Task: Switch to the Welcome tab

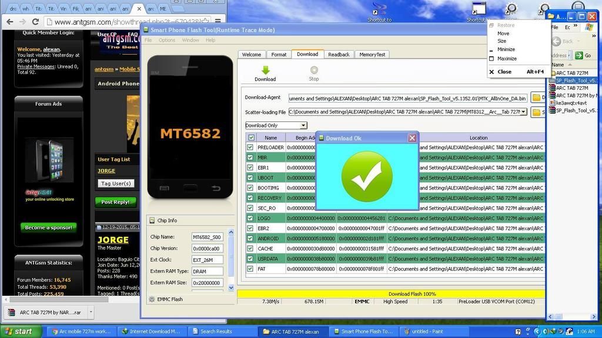Action: coord(252,55)
